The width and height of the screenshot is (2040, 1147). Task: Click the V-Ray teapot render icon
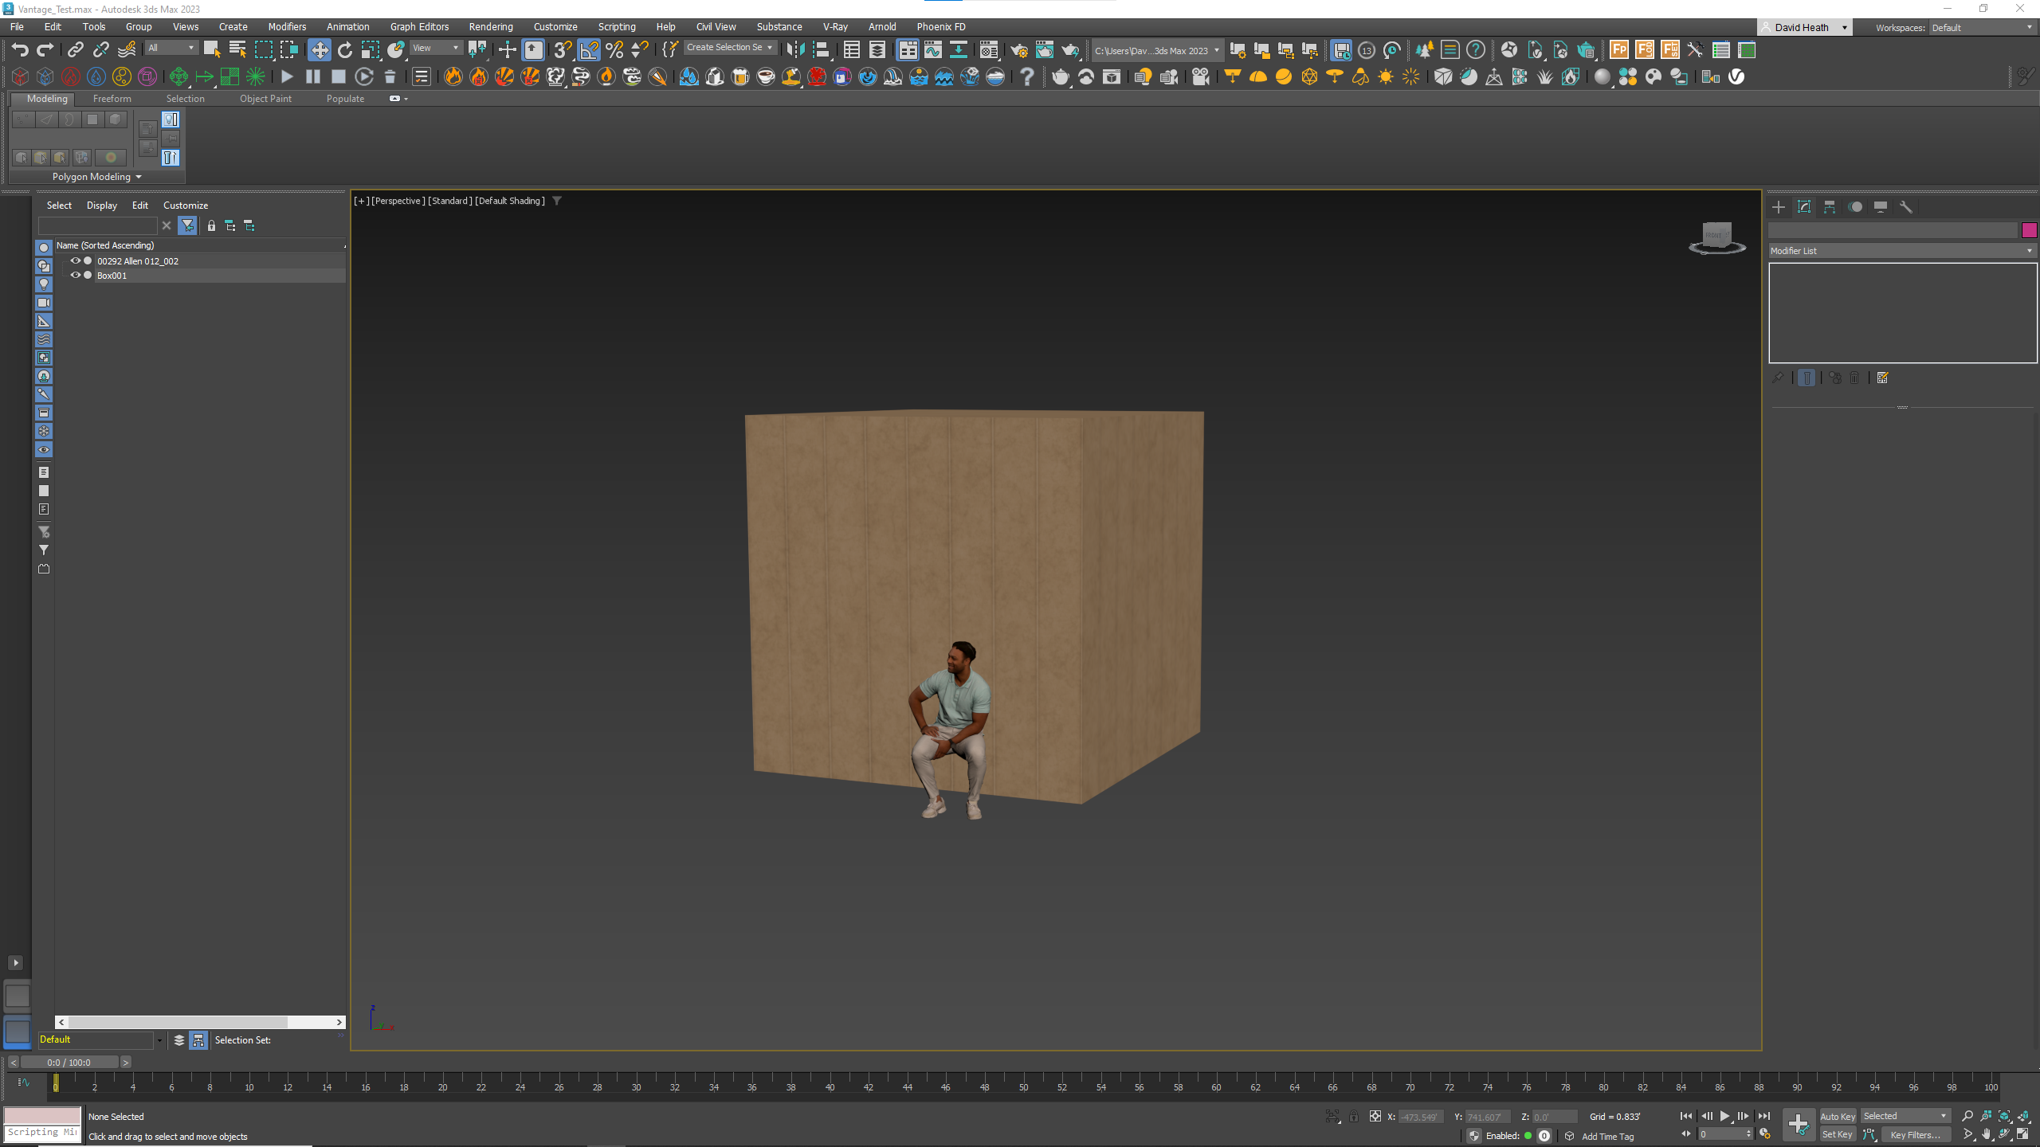[x=1060, y=76]
